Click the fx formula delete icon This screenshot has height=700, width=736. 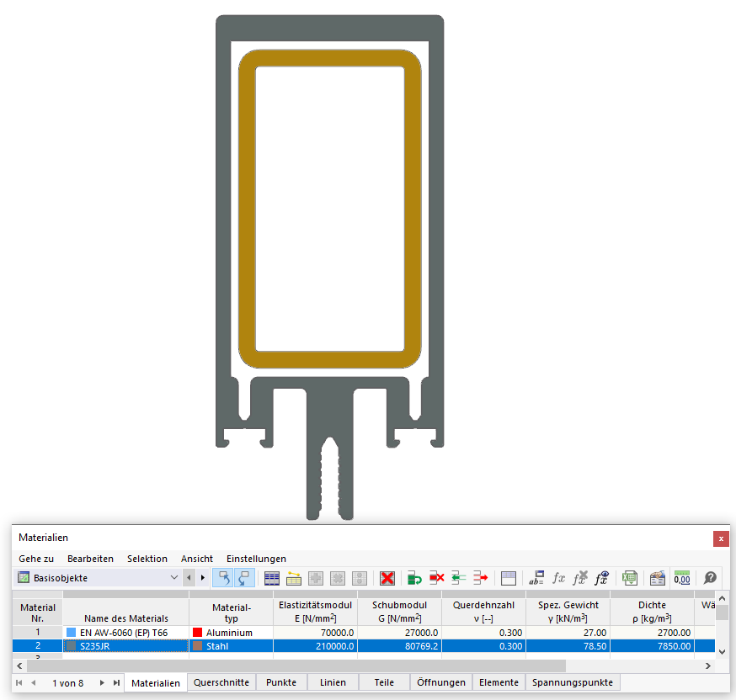click(580, 578)
